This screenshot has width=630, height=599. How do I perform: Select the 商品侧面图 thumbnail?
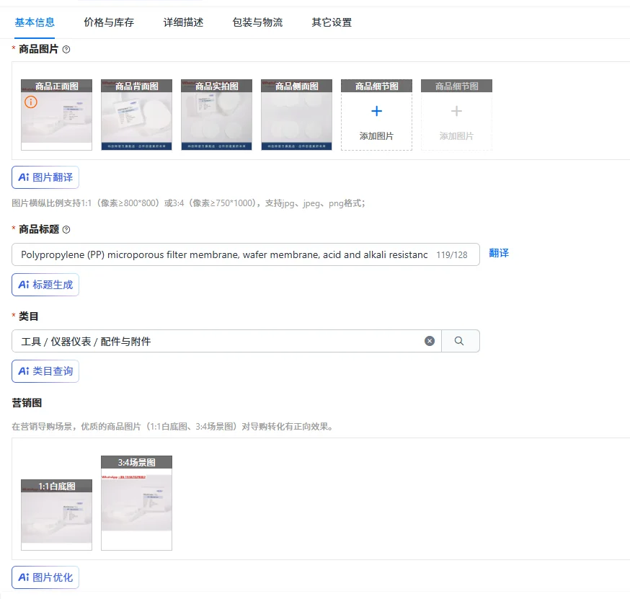click(x=296, y=115)
